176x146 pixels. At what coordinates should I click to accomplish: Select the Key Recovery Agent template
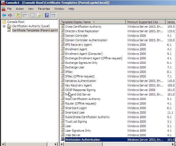[x=78, y=85]
